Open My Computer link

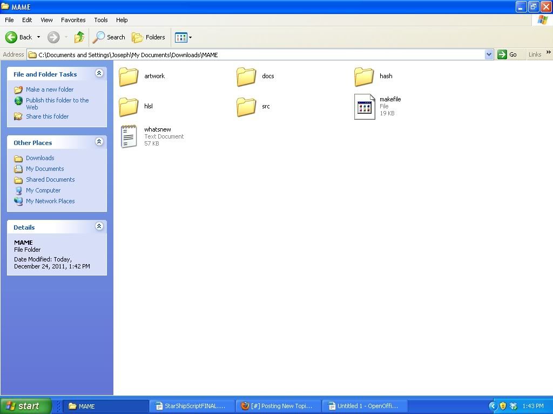[x=43, y=190]
